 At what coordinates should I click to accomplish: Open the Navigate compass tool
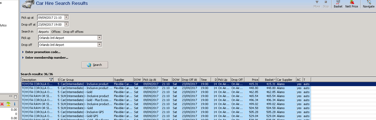369,4
